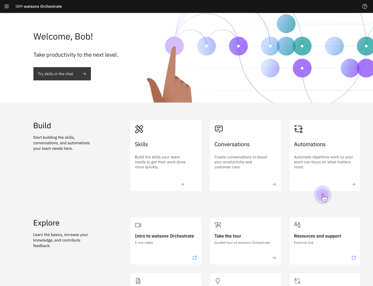
Task: Click the Explore section heading
Action: point(46,223)
